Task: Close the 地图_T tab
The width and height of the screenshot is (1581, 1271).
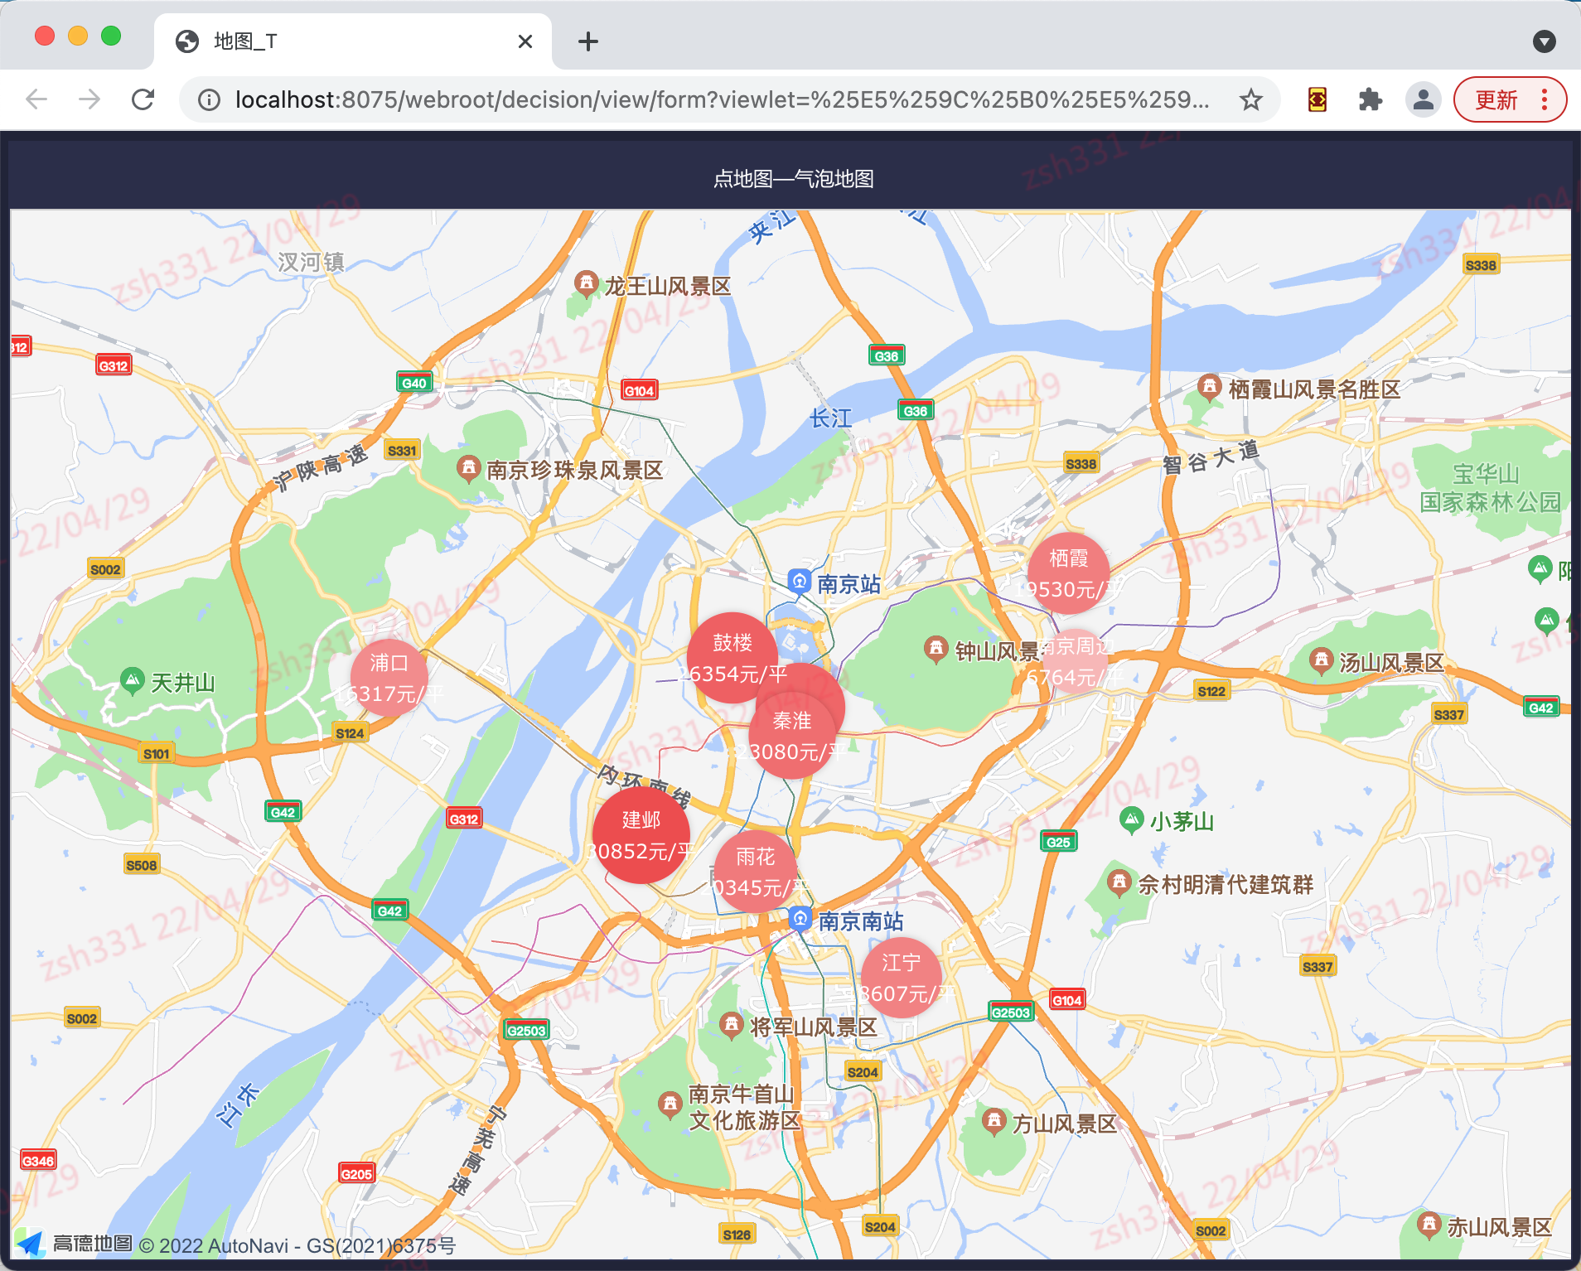Action: [x=525, y=41]
